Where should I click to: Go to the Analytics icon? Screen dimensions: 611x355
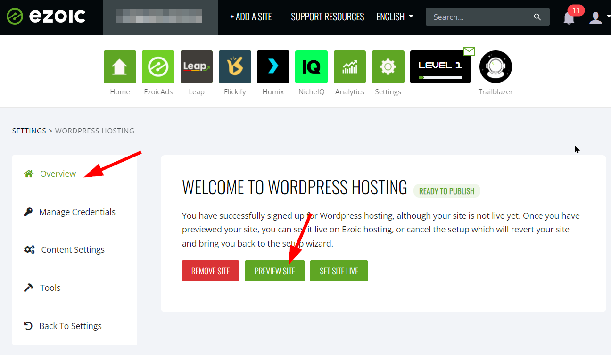point(350,66)
